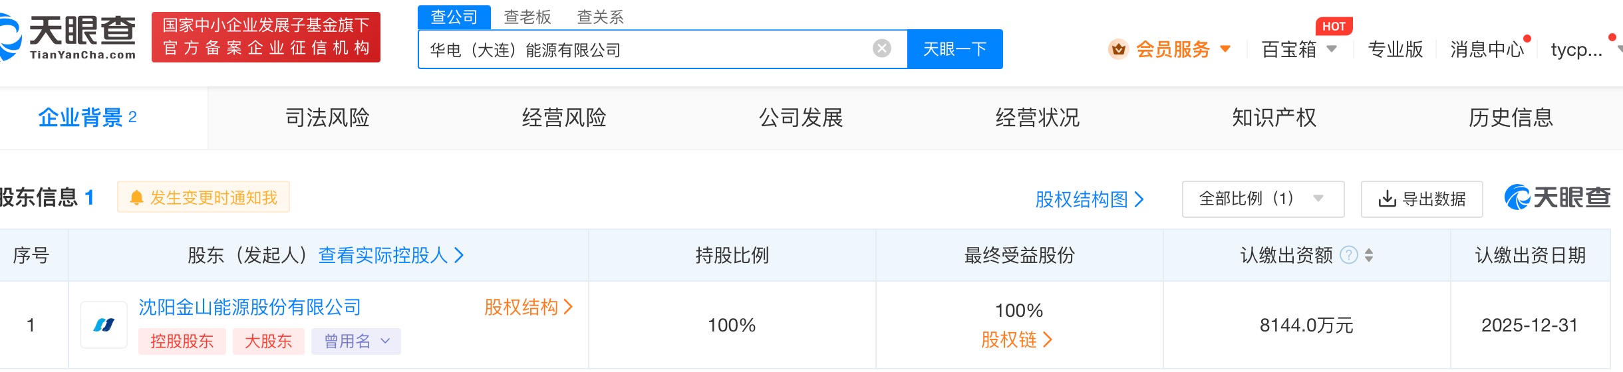Click the 2025-12-31 date cell
This screenshot has width=1623, height=372.
pos(1530,325)
